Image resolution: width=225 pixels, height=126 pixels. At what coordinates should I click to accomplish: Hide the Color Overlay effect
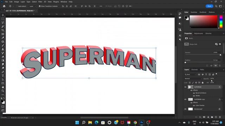[x=194, y=105]
